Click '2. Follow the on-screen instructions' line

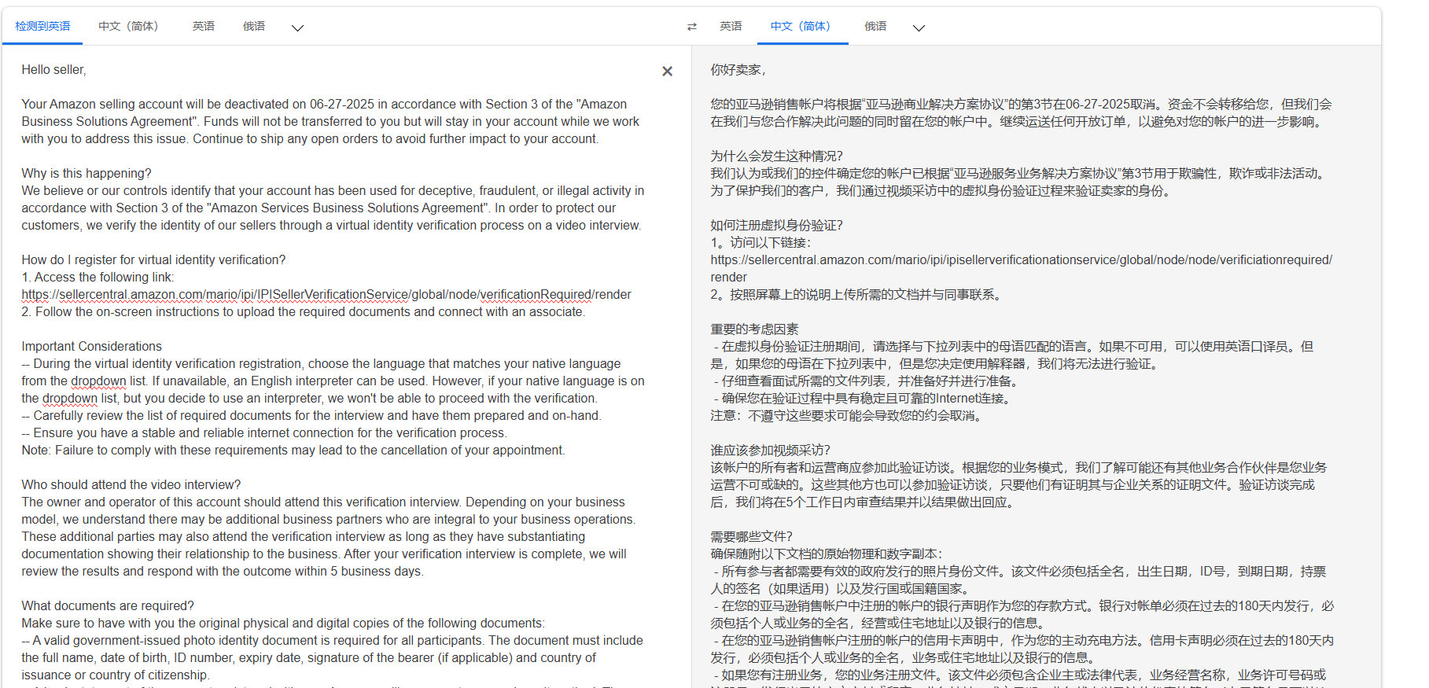click(x=304, y=312)
